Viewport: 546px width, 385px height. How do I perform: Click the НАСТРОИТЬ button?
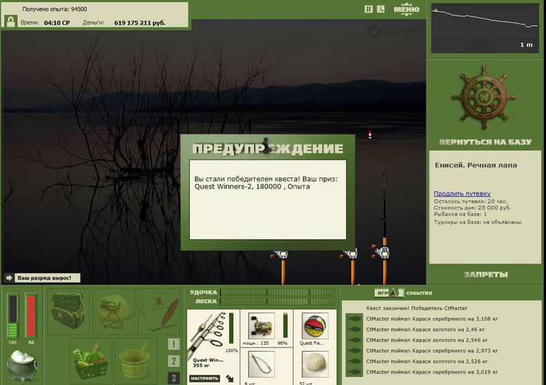(204, 378)
